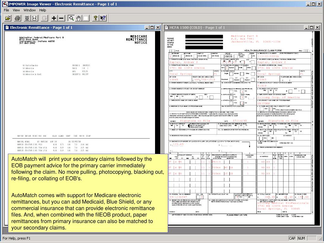Click the NUM indicator in status bar
Screen dimensions: 324x243
301,238
